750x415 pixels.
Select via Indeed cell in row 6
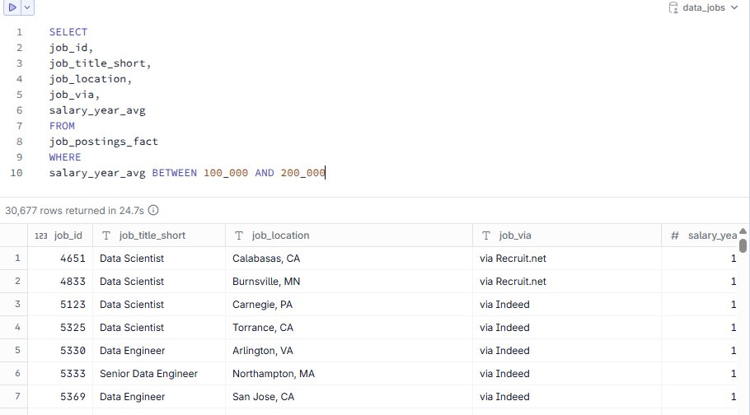(x=567, y=373)
